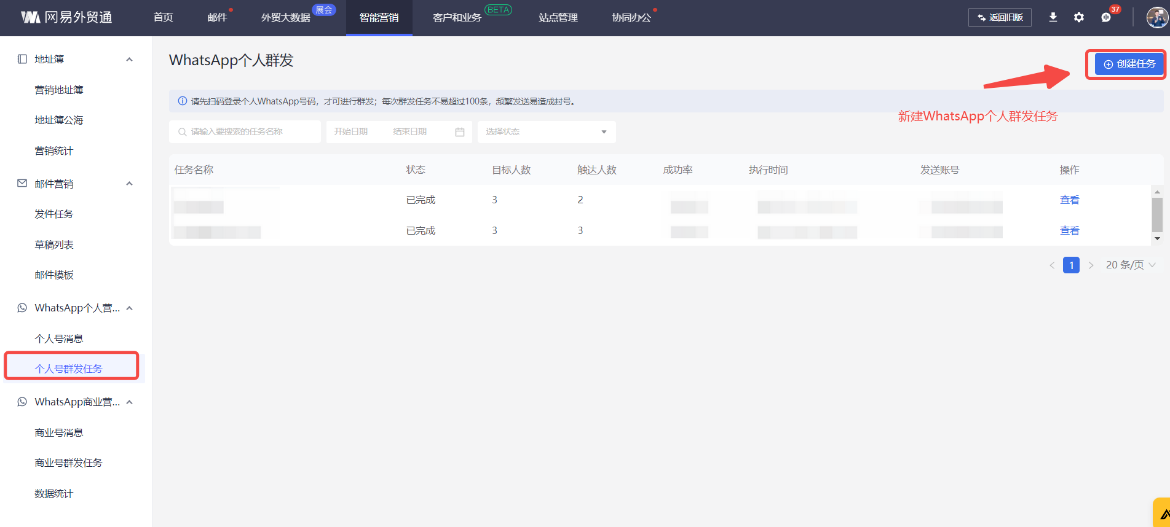Collapse the WhatsApp个人营销 section chevron
This screenshot has width=1170, height=527.
[129, 308]
